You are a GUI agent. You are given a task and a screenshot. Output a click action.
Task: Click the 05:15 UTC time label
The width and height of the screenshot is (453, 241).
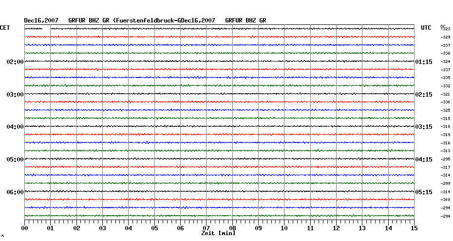[x=424, y=192]
